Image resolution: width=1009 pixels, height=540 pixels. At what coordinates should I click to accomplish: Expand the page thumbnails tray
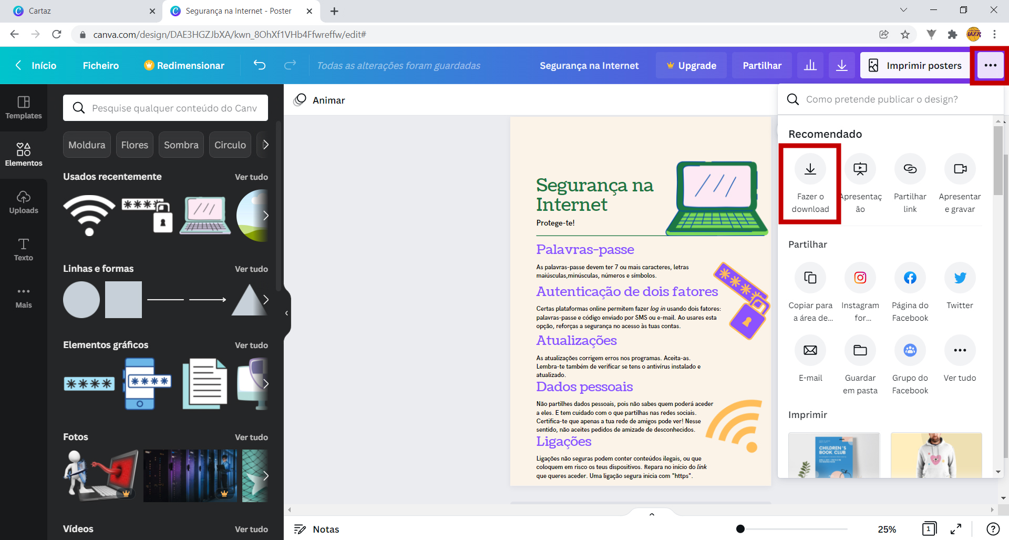click(652, 514)
